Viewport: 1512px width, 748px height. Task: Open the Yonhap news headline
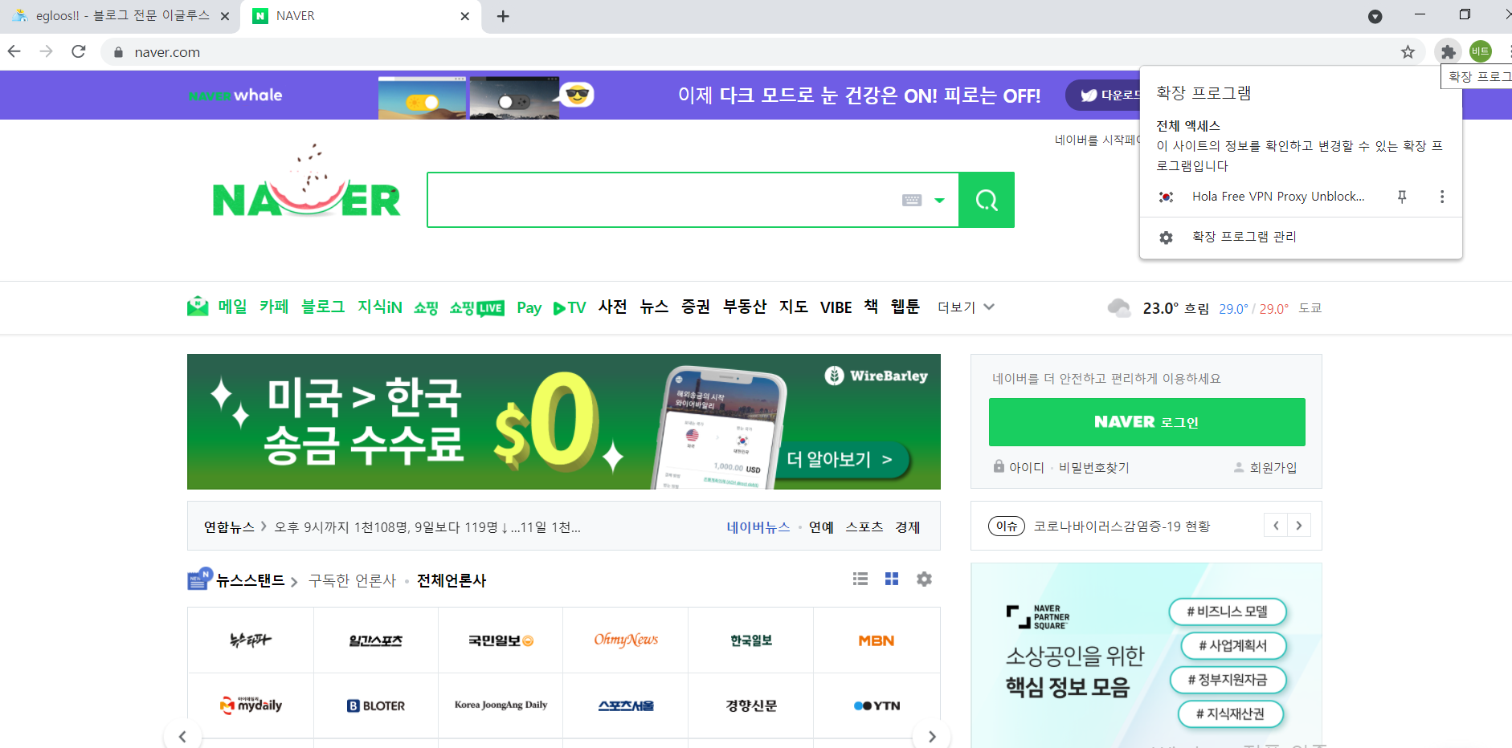point(427,527)
